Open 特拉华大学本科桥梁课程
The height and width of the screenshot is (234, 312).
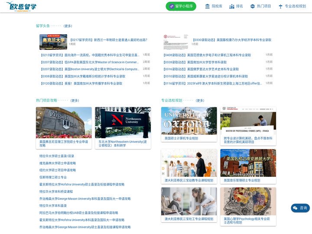tap(56, 192)
